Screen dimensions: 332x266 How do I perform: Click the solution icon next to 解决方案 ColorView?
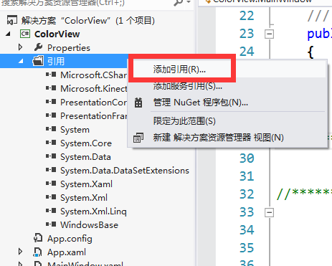coord(12,20)
